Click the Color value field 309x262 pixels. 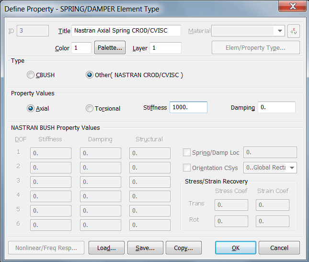[x=81, y=48]
